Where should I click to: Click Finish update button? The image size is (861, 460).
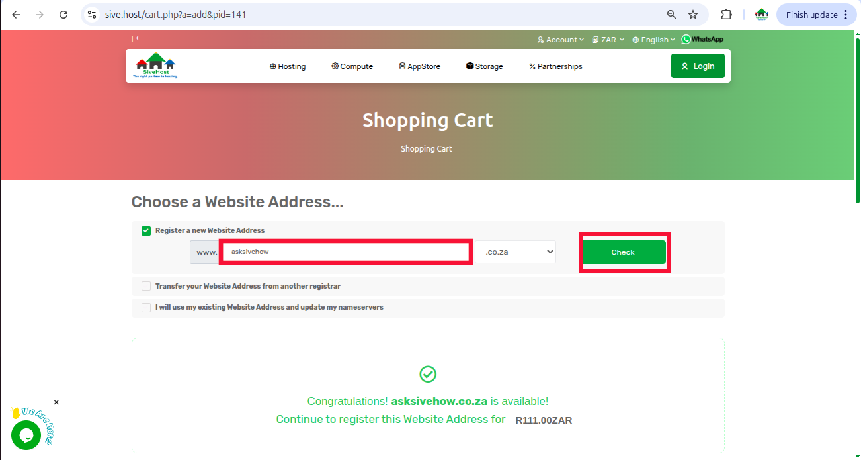811,15
